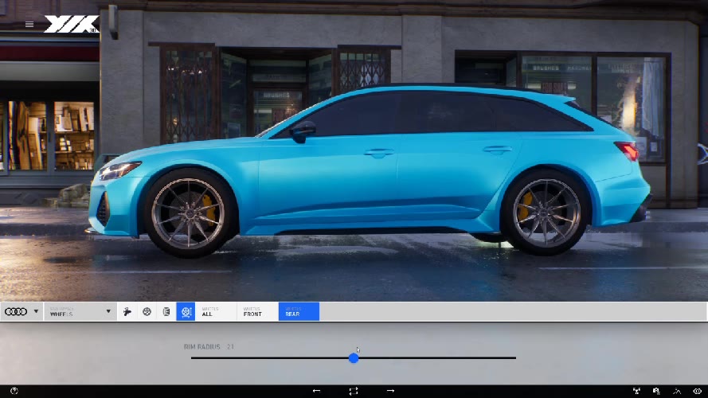Open the hamburger menu

pyautogui.click(x=29, y=24)
